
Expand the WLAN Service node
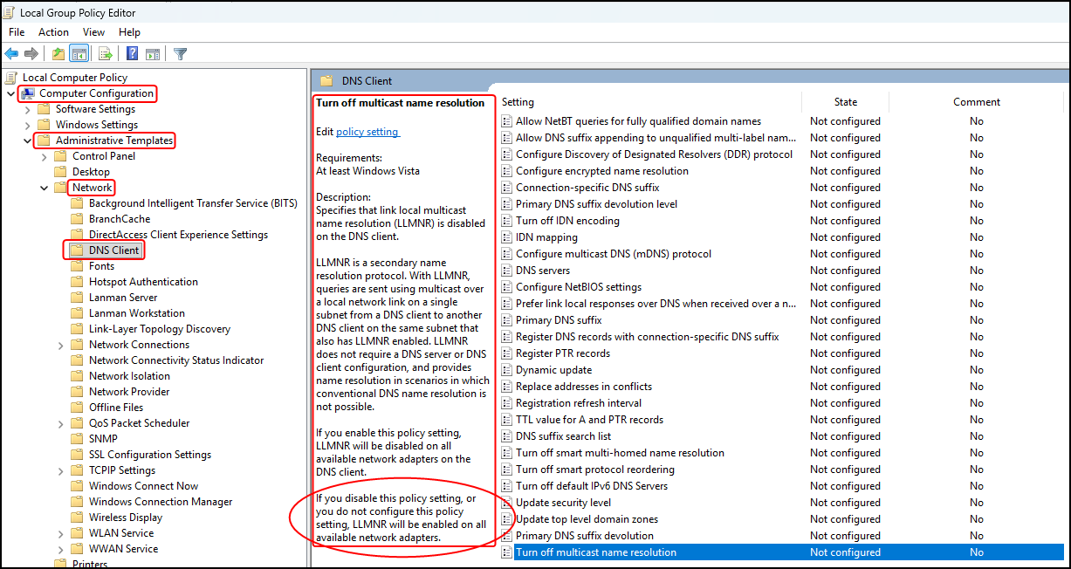point(61,533)
